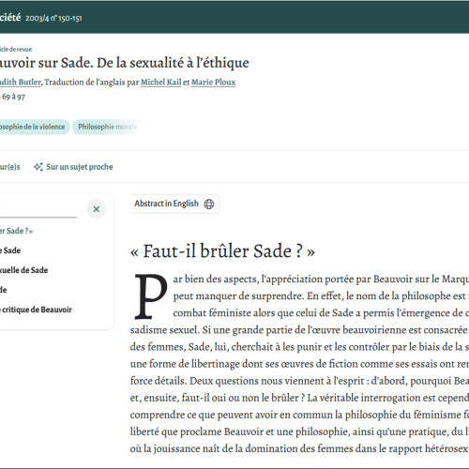Screen dimensions: 469x469
Task: Click the 'Article de revue' label
Action: pyautogui.click(x=16, y=49)
